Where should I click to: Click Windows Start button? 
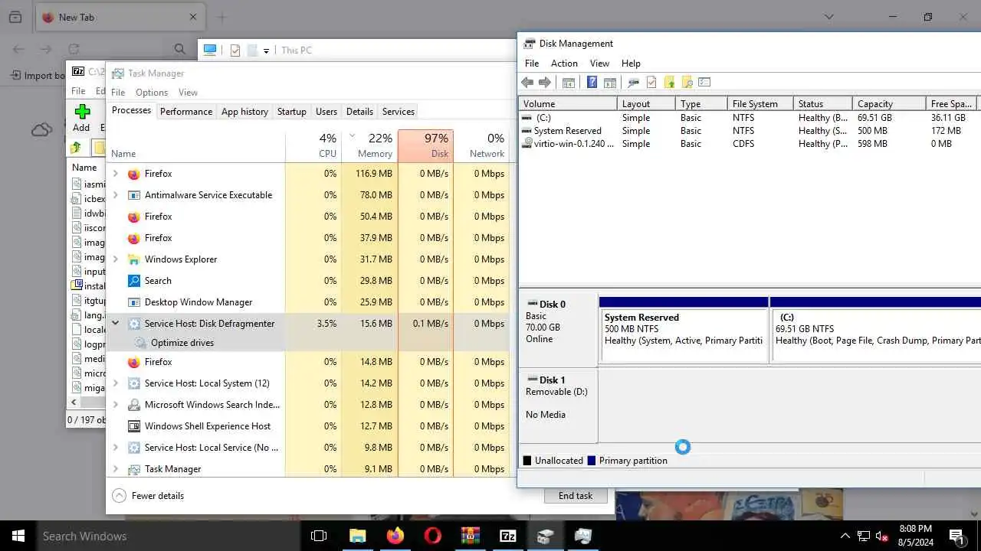18,536
